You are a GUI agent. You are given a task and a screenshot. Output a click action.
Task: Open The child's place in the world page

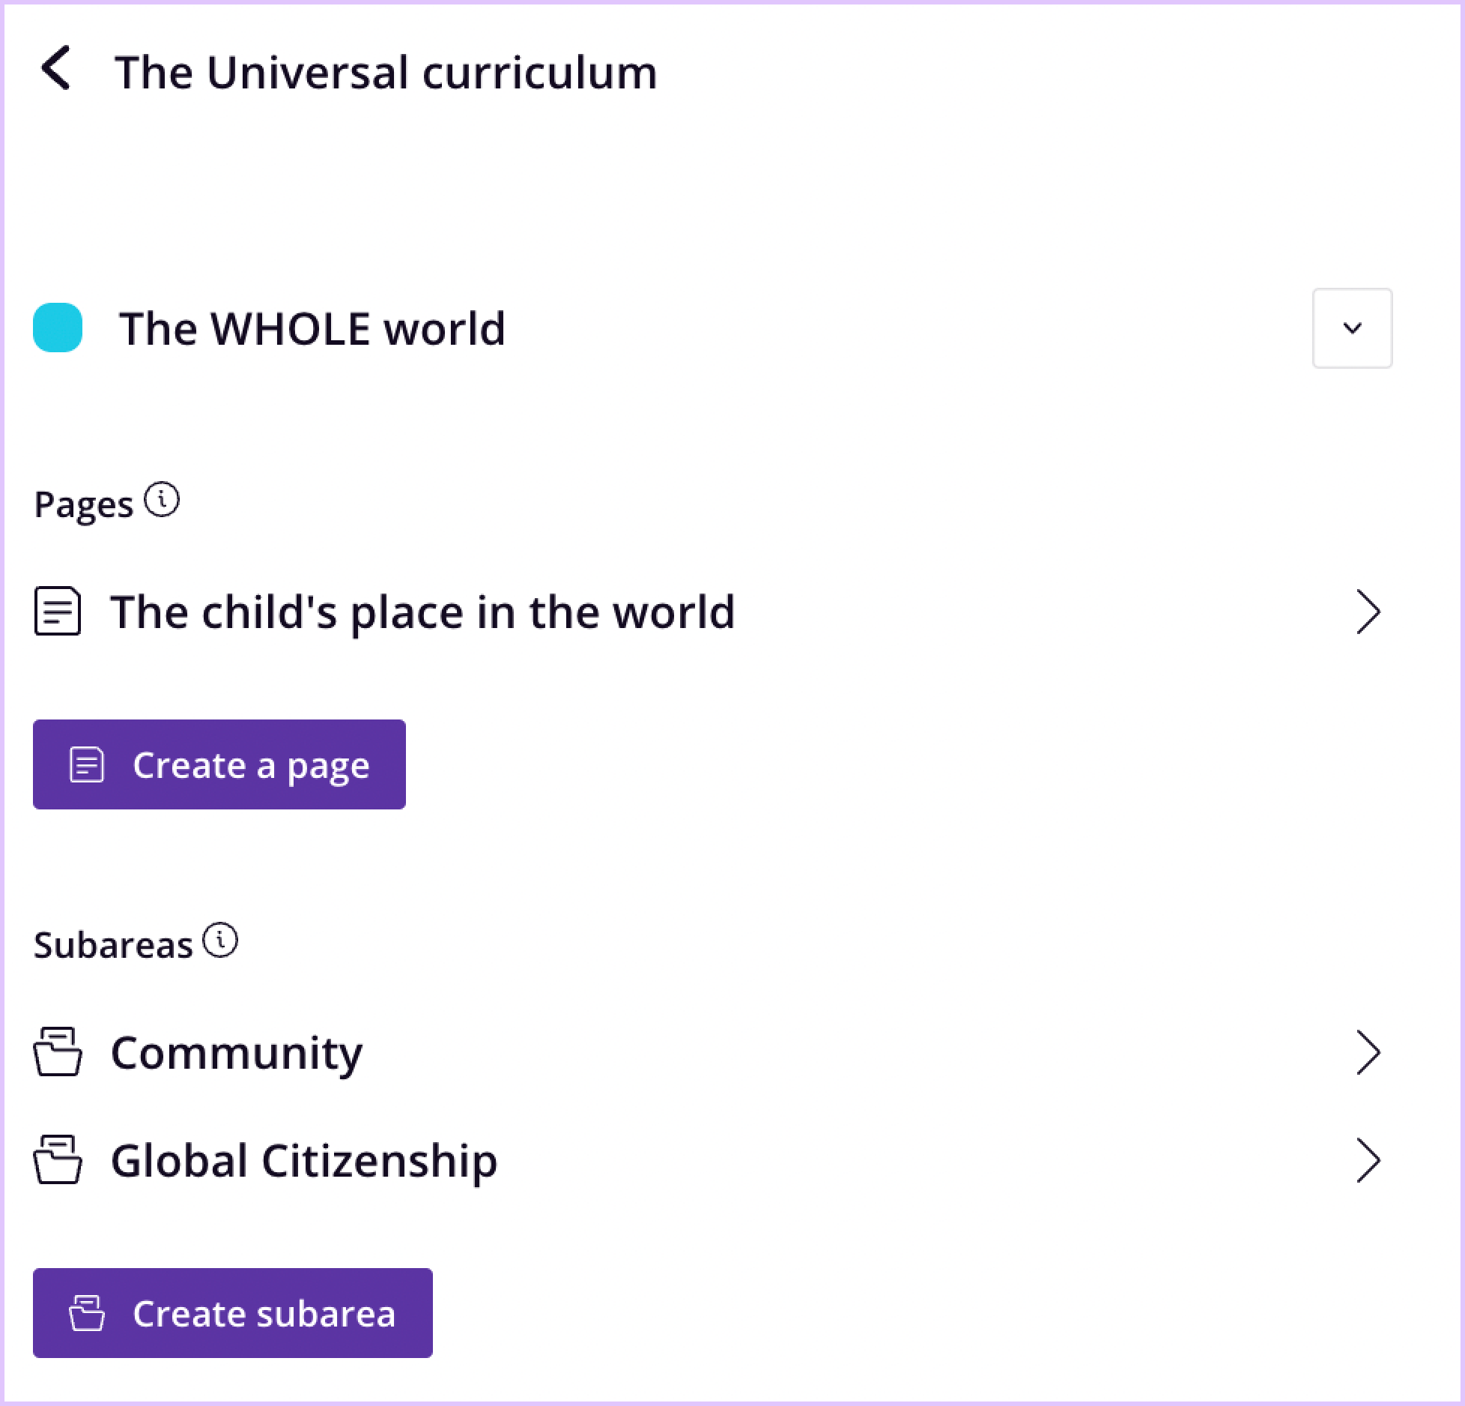point(423,612)
